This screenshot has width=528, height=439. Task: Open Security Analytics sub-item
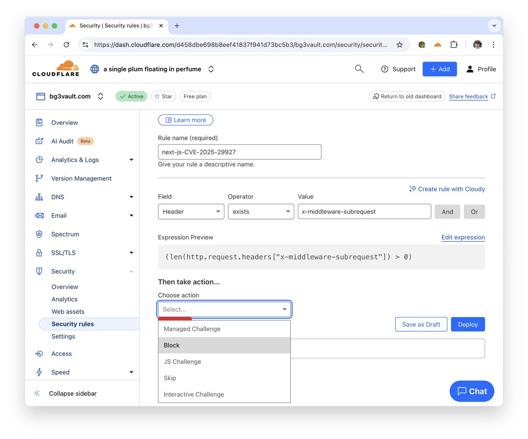[x=64, y=299]
